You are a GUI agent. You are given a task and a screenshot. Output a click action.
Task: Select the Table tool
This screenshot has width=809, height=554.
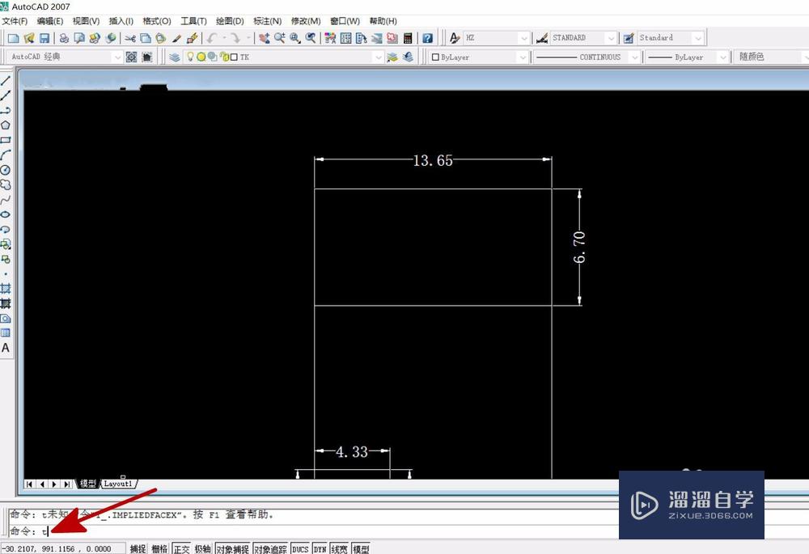[6, 333]
